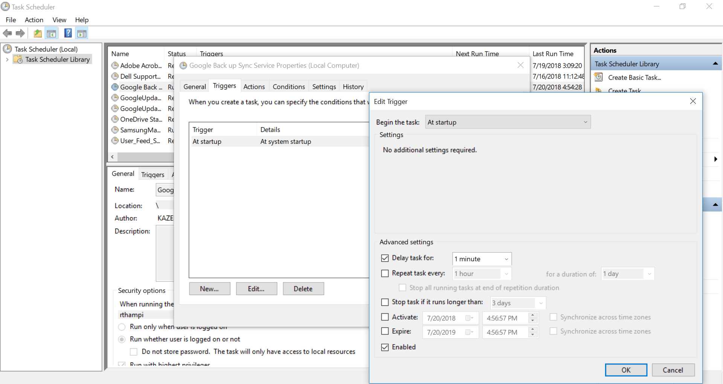The width and height of the screenshot is (723, 384).
Task: Close the Google Back up Properties window
Action: point(520,65)
